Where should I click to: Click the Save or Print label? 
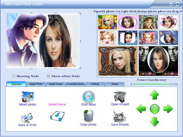pos(27,125)
